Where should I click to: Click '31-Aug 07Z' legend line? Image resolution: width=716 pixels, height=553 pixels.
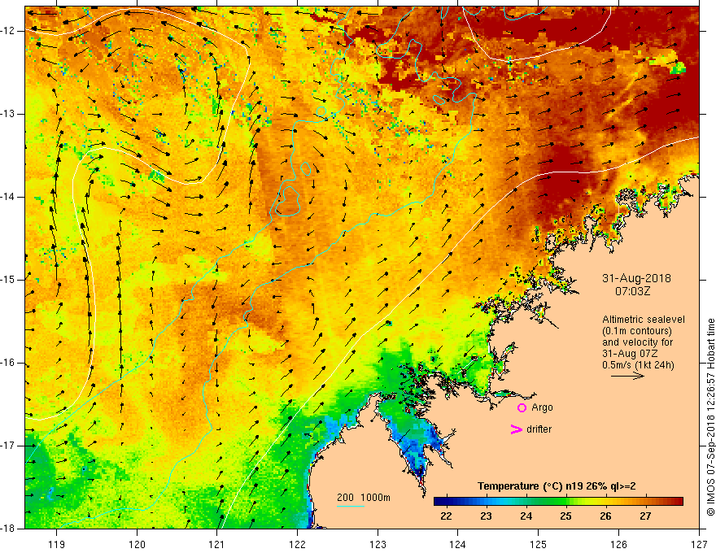(628, 354)
